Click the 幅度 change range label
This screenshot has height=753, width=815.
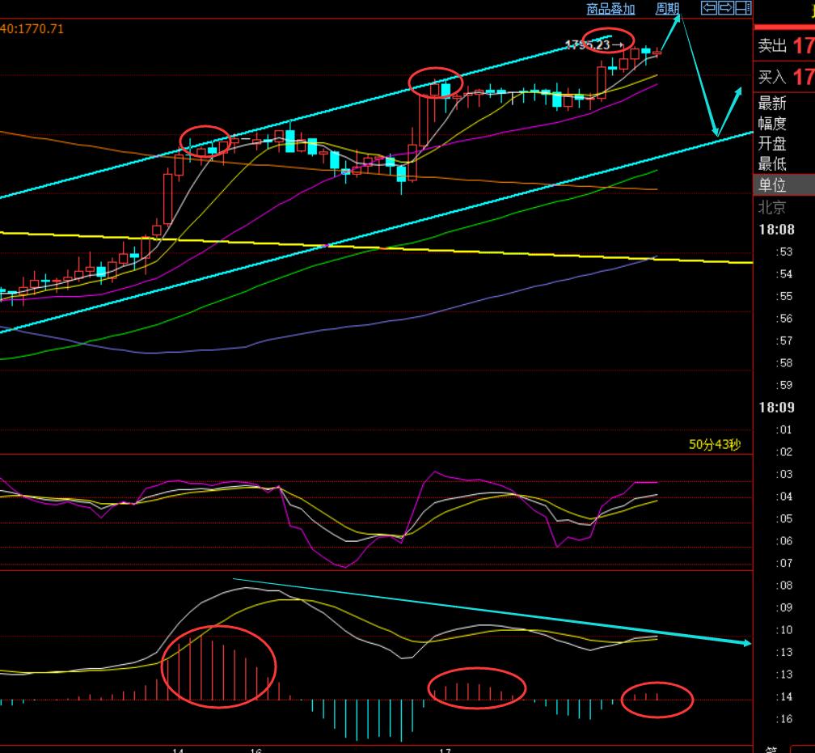(x=772, y=123)
